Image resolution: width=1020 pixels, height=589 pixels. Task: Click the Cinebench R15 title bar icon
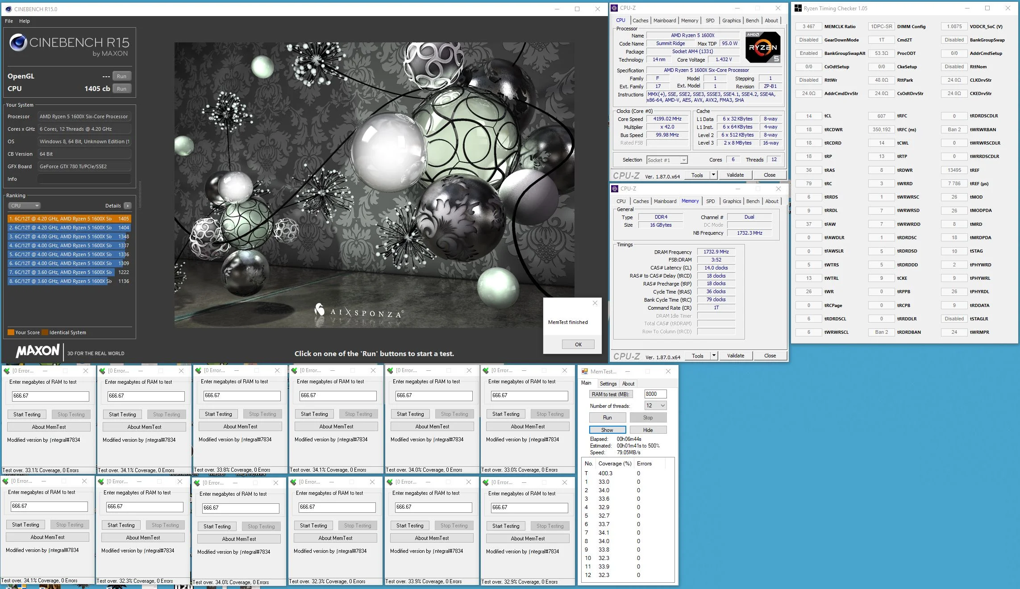click(x=8, y=9)
